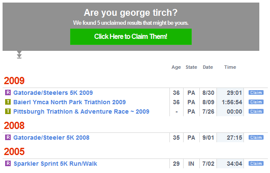This screenshot has width=270, height=173.
Task: Click the down arrow below the gray banner
Action: pos(19,55)
